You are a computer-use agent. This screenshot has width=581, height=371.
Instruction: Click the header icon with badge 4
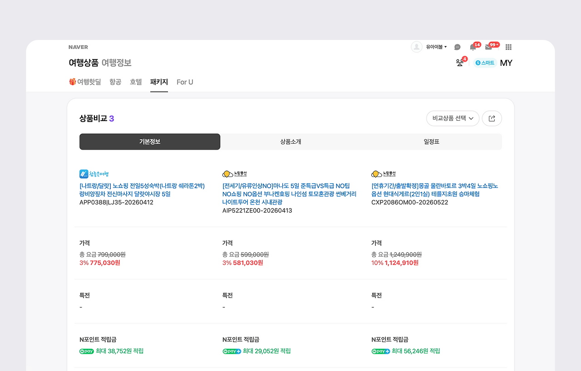point(460,63)
